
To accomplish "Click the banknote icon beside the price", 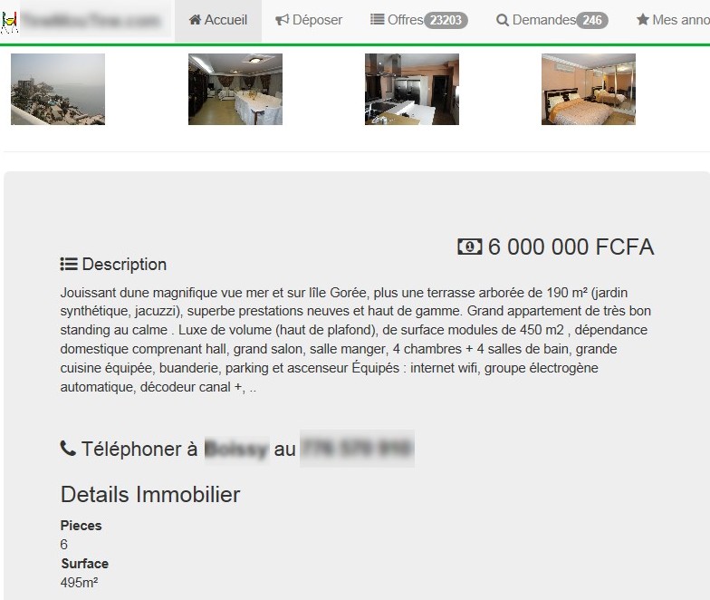I will [x=469, y=247].
